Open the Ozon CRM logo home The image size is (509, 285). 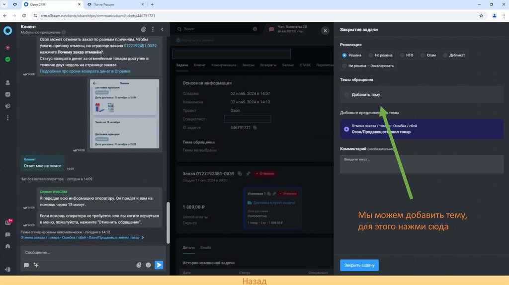pos(8,30)
